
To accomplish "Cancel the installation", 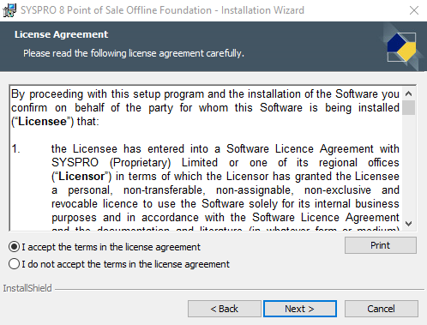I will [x=381, y=309].
